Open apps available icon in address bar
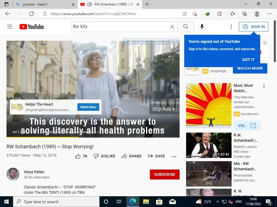Image resolution: width=277 pixels, height=207 pixels. [x=184, y=14]
